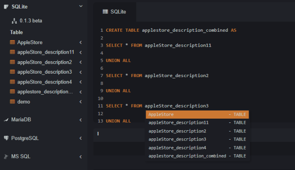Click appleStore_description11 in editor line 3
295x170 pixels.
178,45
